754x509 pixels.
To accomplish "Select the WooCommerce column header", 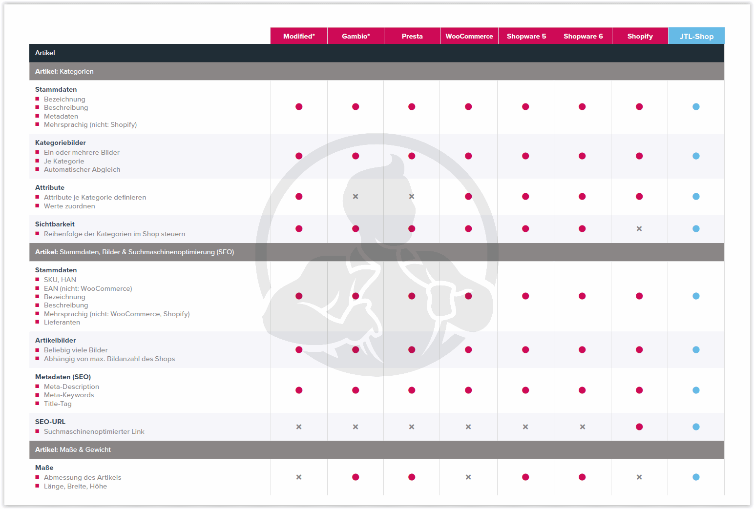I will pyautogui.click(x=469, y=36).
